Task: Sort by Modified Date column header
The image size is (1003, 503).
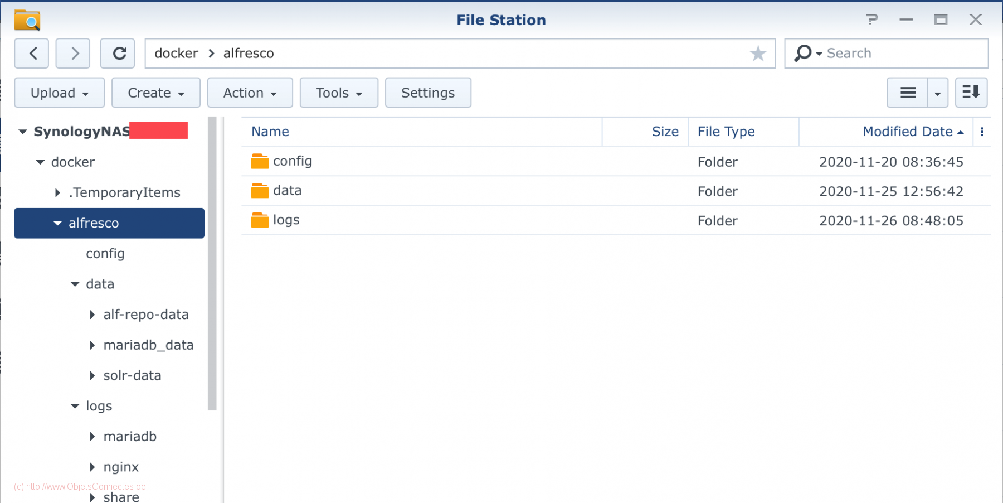Action: tap(886, 132)
